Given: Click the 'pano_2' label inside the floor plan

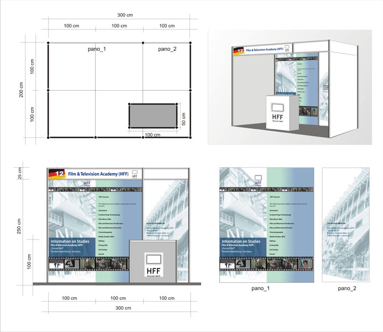Looking at the screenshot, I should pyautogui.click(x=167, y=49).
